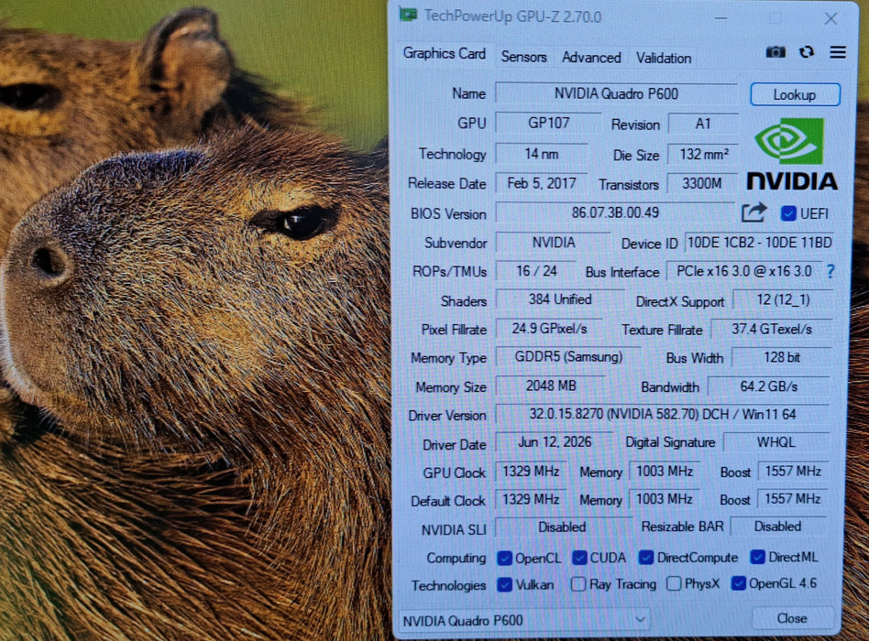This screenshot has height=641, width=869.
Task: Click the DirectX Support 12 (12_1) field
Action: click(783, 299)
